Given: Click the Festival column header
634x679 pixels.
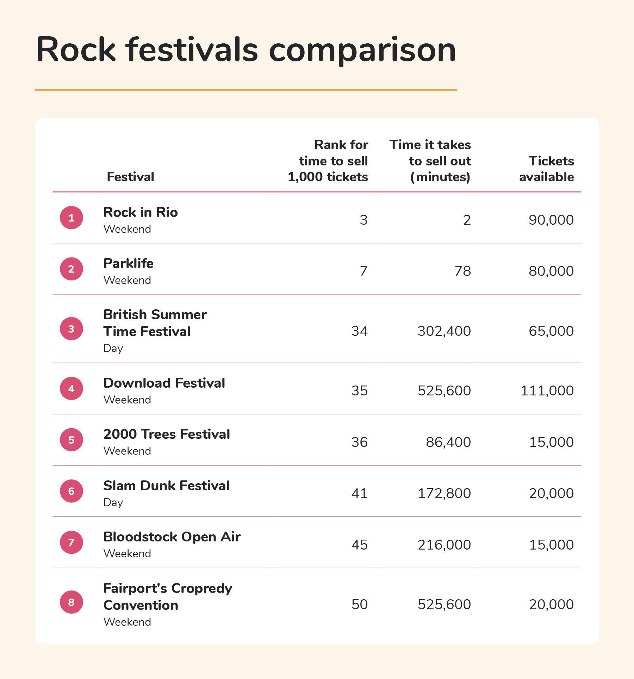Looking at the screenshot, I should point(130,177).
